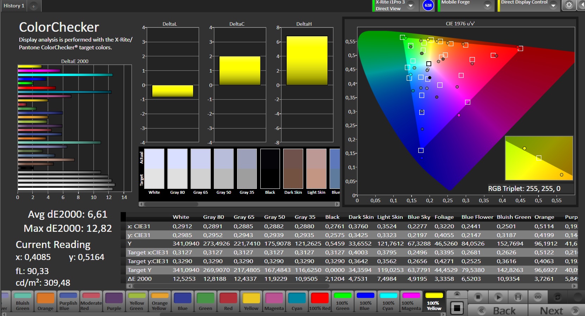Screen dimensions: 585x316
Task: Click the Dark Skin comparison swatch
Action: (x=293, y=169)
